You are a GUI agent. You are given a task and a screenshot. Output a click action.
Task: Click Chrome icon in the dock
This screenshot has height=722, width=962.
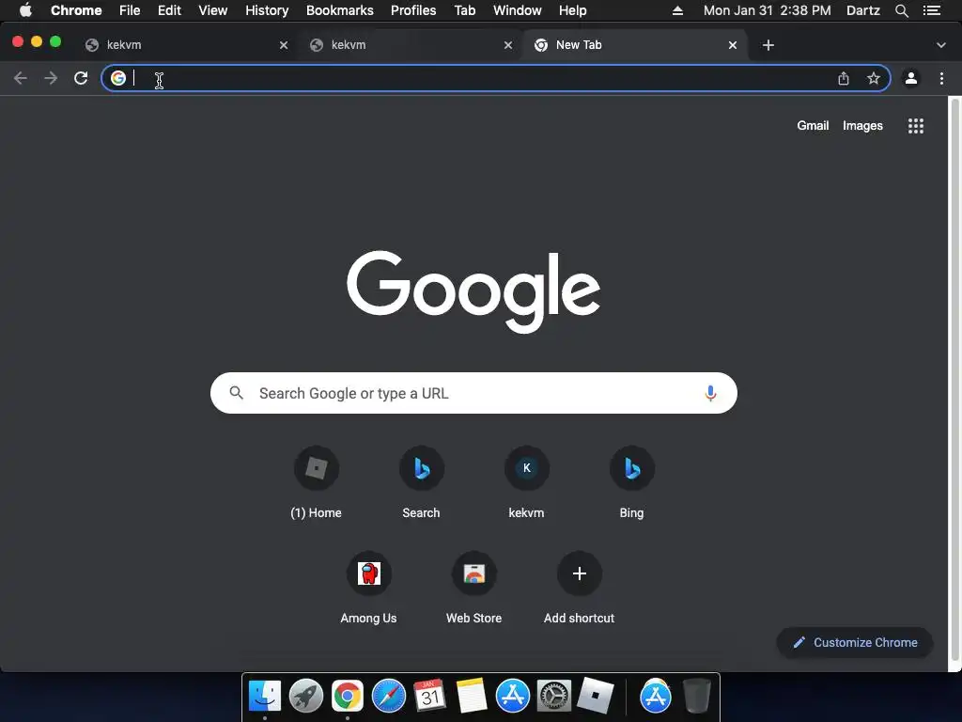[x=348, y=697]
